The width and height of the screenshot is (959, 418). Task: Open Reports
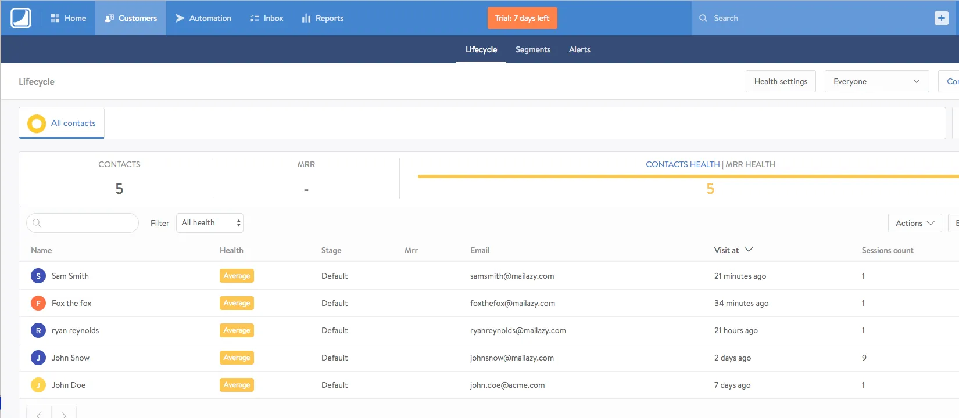(x=323, y=18)
